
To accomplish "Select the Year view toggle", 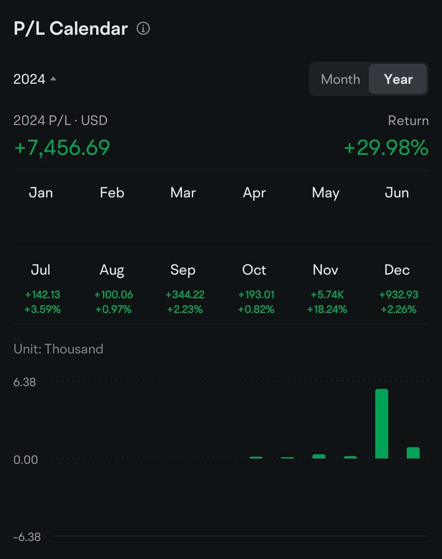I will point(398,79).
